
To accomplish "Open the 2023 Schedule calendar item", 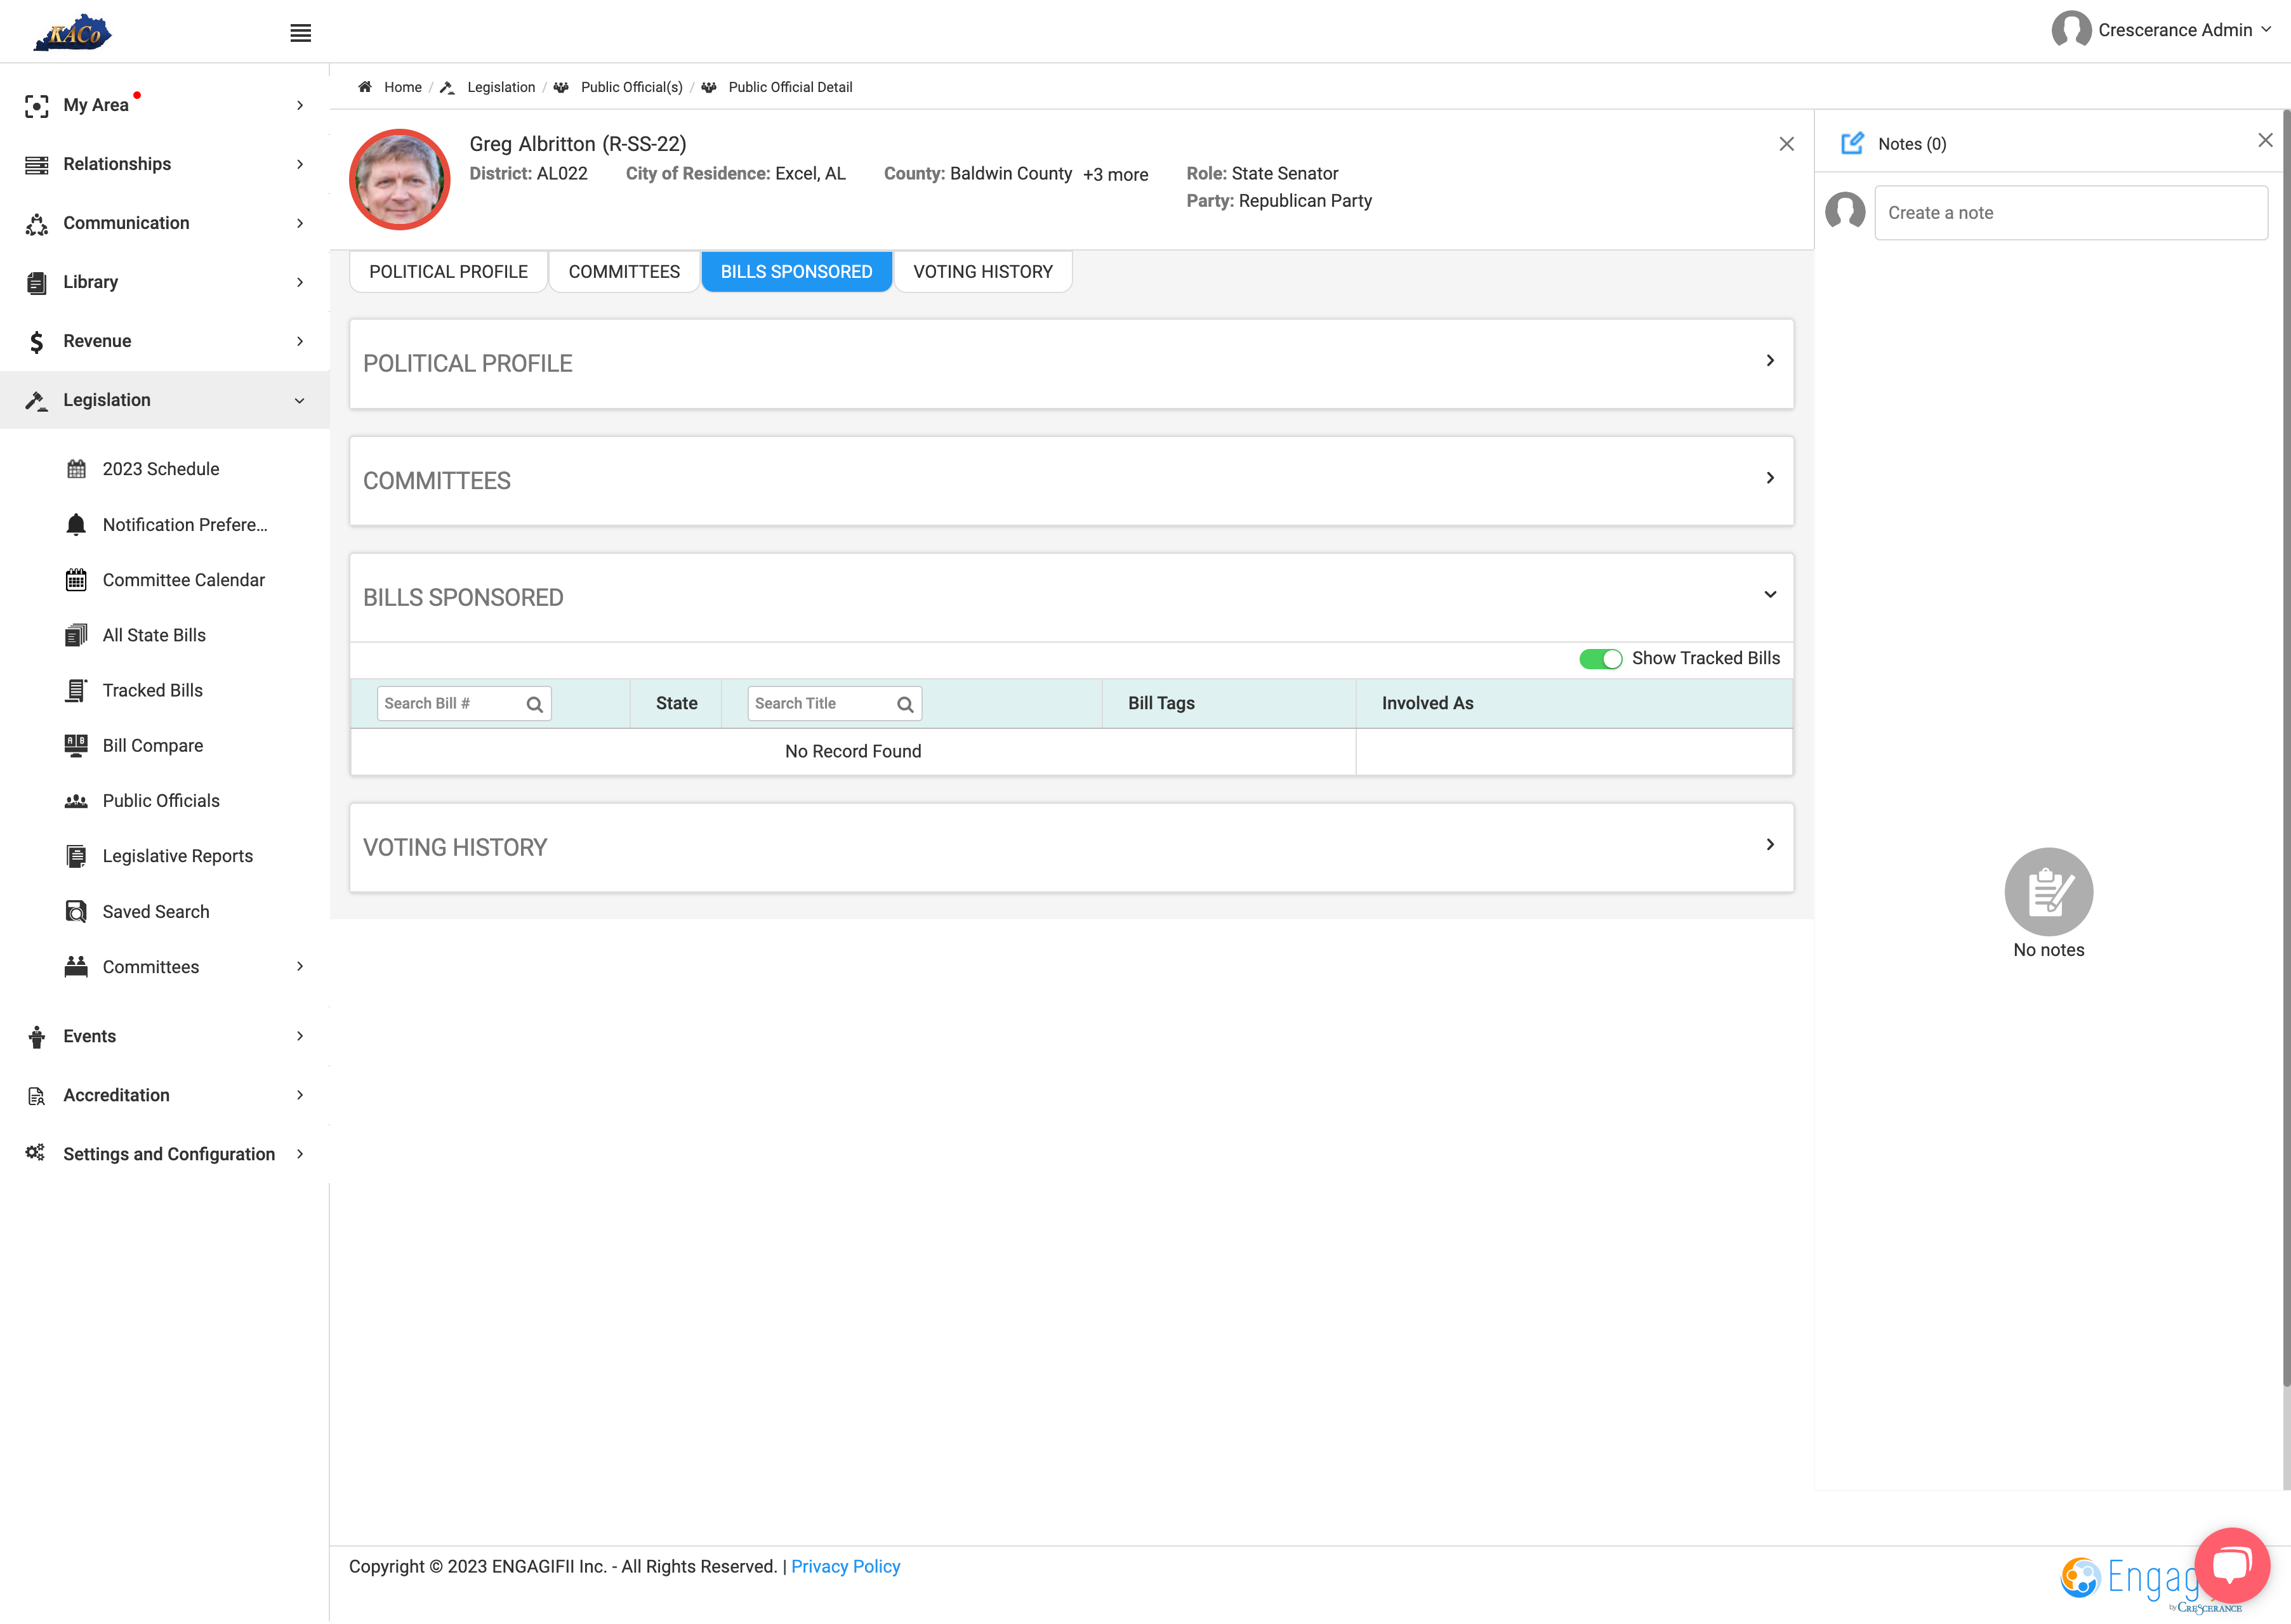I will click(x=160, y=469).
